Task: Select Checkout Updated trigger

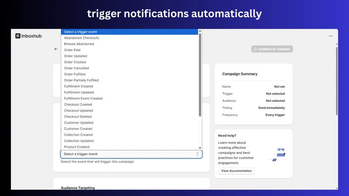Action: point(130,111)
